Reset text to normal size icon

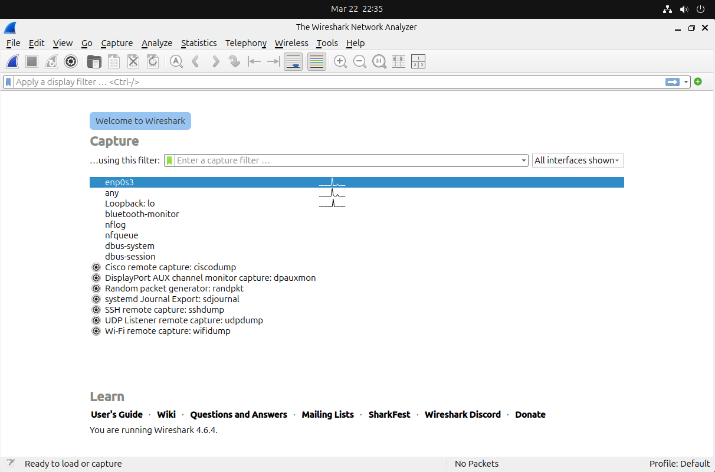point(379,61)
